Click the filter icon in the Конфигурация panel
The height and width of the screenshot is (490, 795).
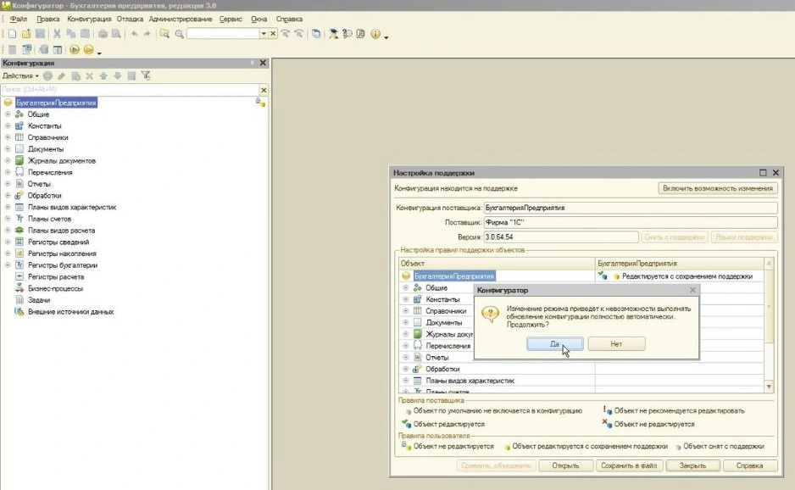pyautogui.click(x=146, y=75)
